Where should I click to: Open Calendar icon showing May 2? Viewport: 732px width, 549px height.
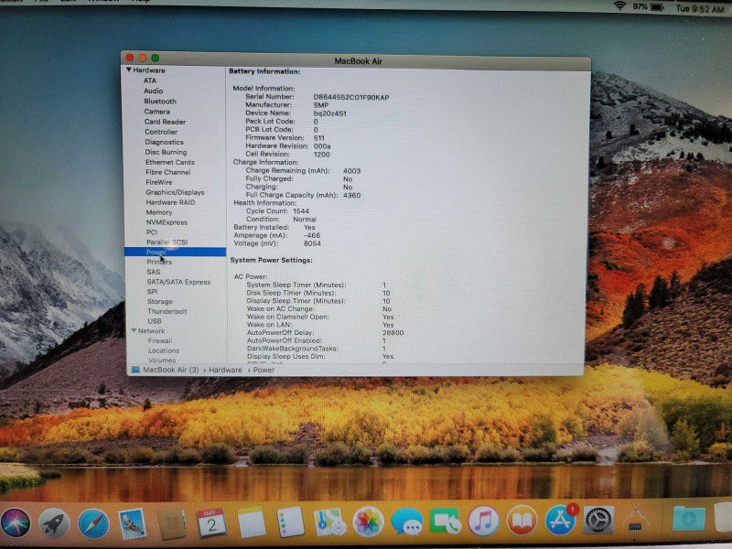211,523
